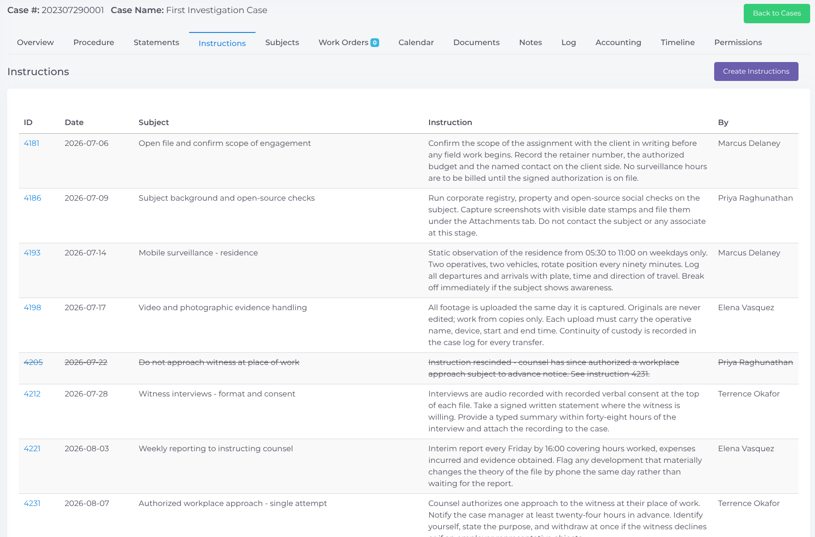The width and height of the screenshot is (815, 537).
Task: Click the By column header
Action: [x=723, y=123]
